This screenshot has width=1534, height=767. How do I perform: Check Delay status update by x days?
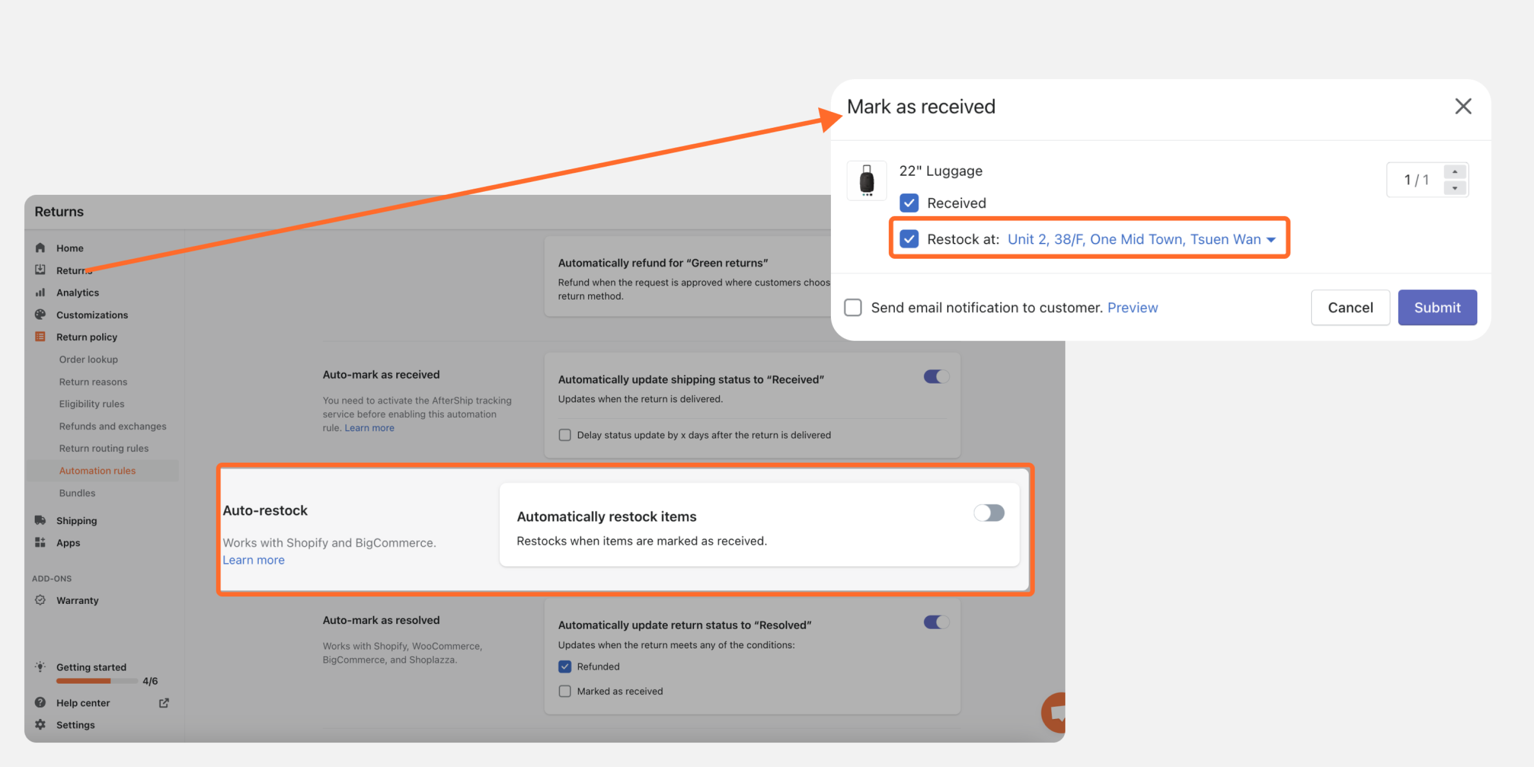point(565,435)
